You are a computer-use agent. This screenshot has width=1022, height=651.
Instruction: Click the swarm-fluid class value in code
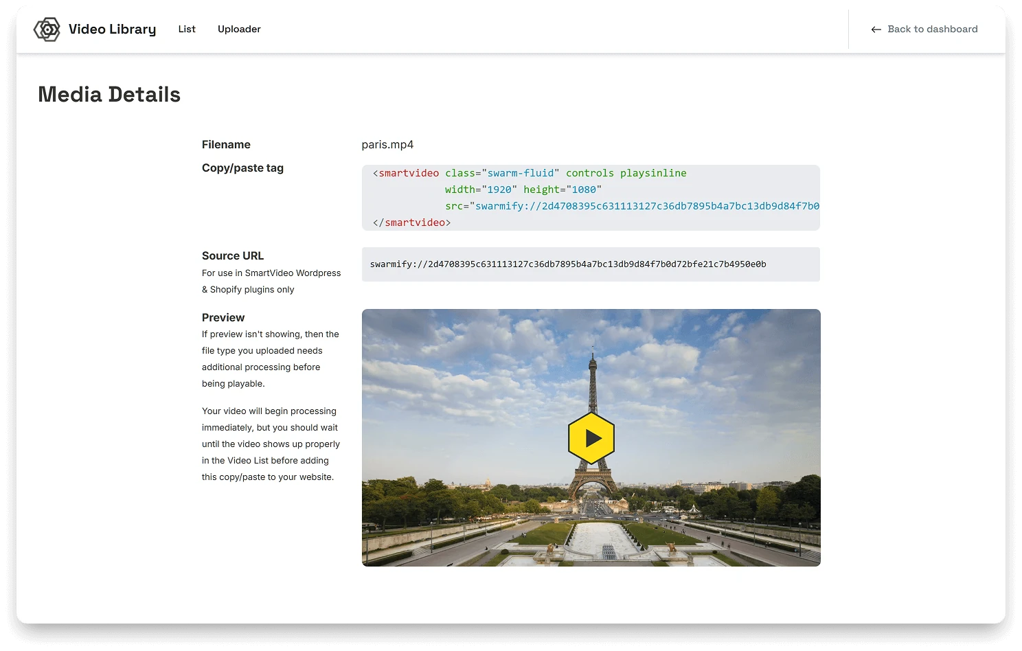521,173
